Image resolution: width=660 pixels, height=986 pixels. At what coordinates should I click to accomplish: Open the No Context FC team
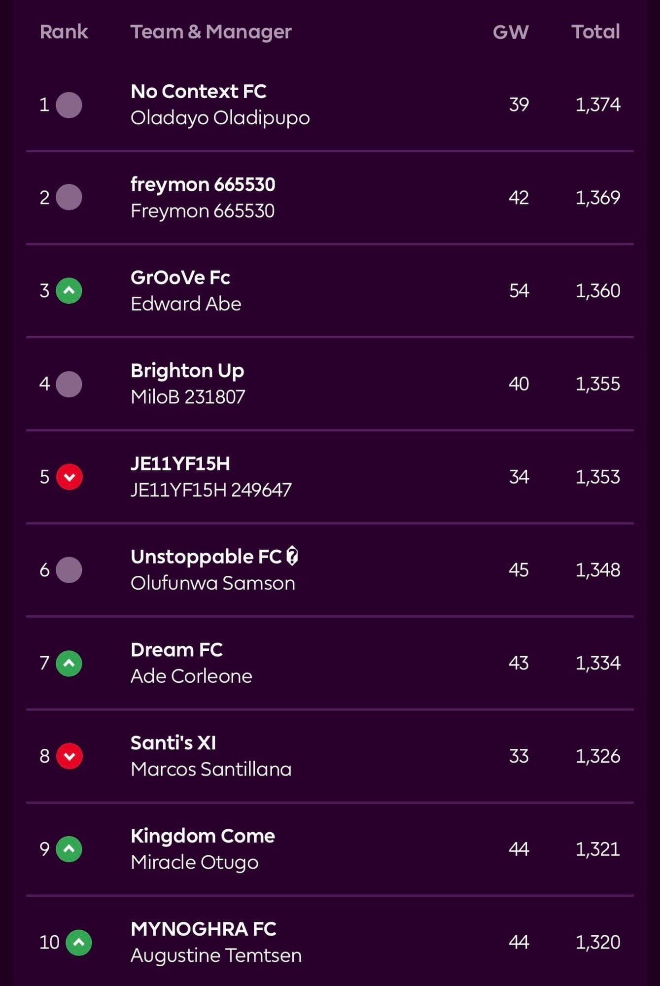pyautogui.click(x=198, y=91)
